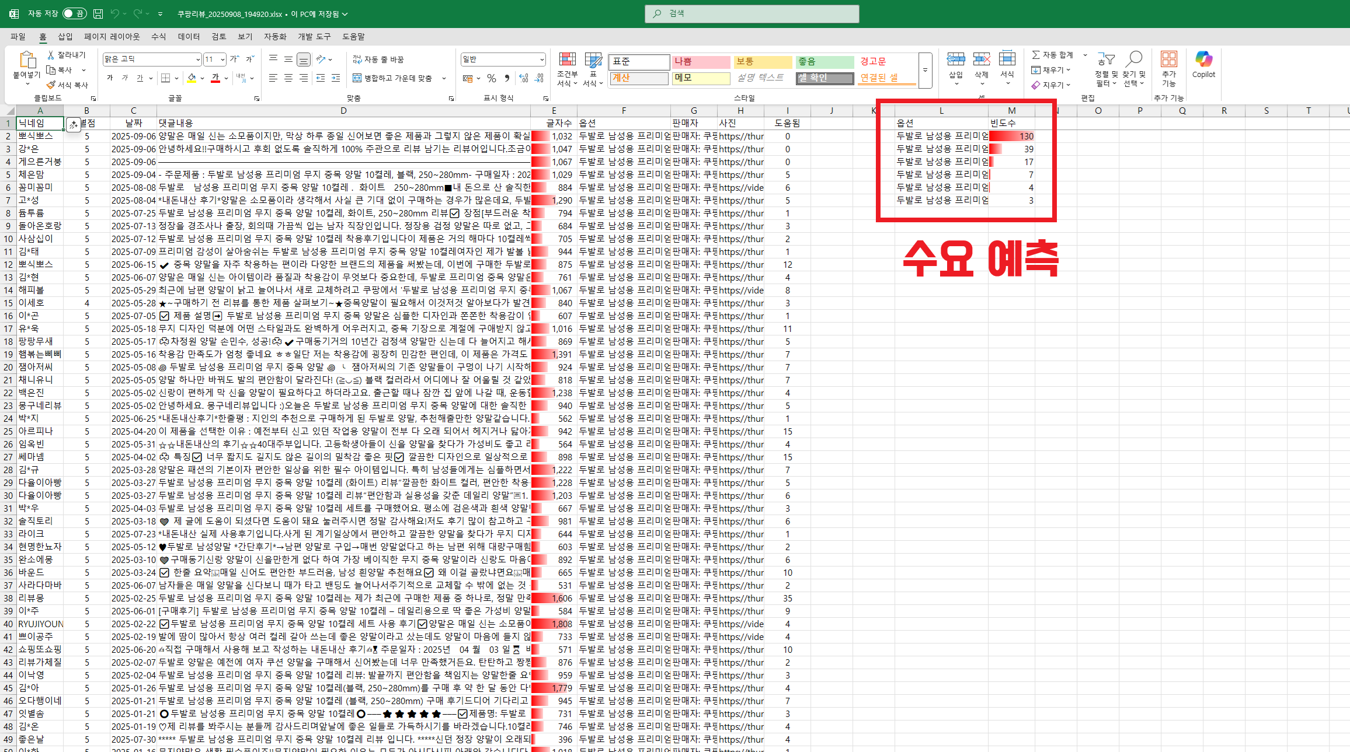This screenshot has width=1350, height=752.
Task: Open the 수식 ribbon tab
Action: pyautogui.click(x=158, y=37)
